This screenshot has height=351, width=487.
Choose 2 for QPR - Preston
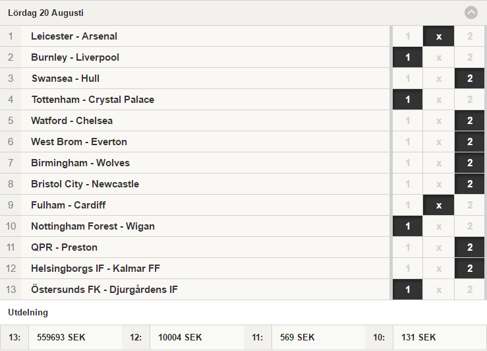click(x=470, y=247)
